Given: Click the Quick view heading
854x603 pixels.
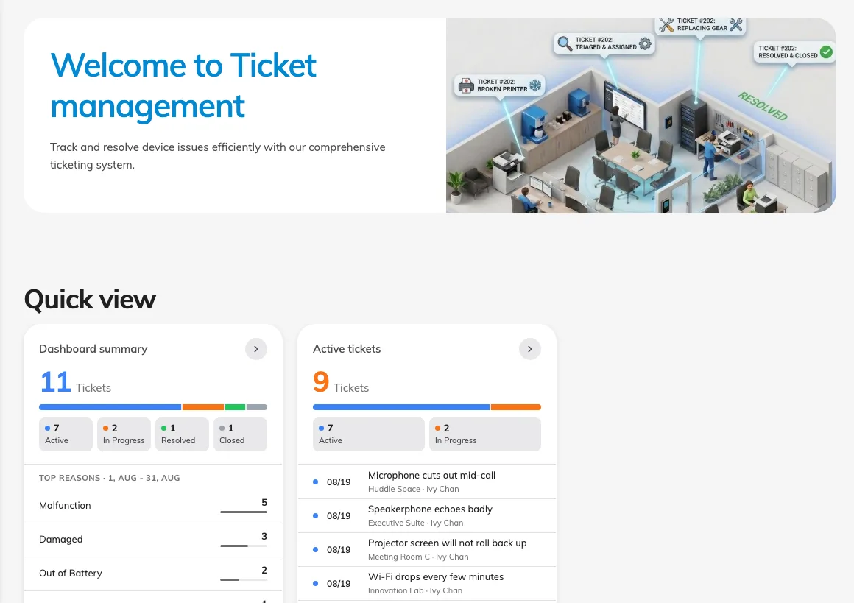Looking at the screenshot, I should 90,300.
